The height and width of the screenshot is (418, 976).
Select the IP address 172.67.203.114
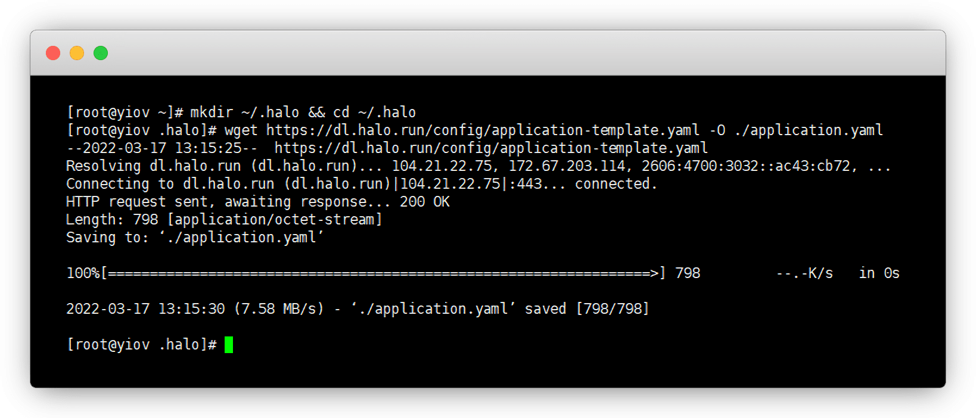(567, 166)
